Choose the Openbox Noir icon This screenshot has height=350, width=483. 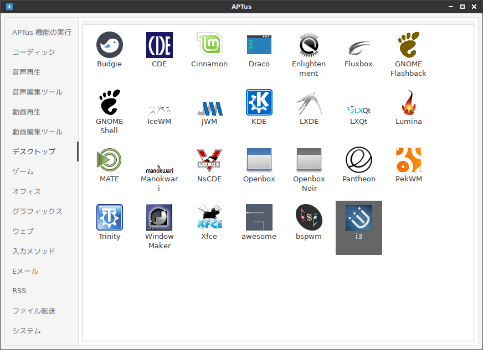coord(309,159)
